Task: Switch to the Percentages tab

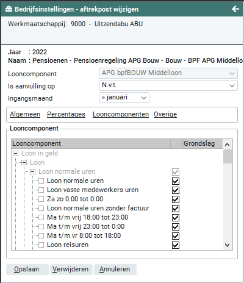Action: tap(66, 114)
